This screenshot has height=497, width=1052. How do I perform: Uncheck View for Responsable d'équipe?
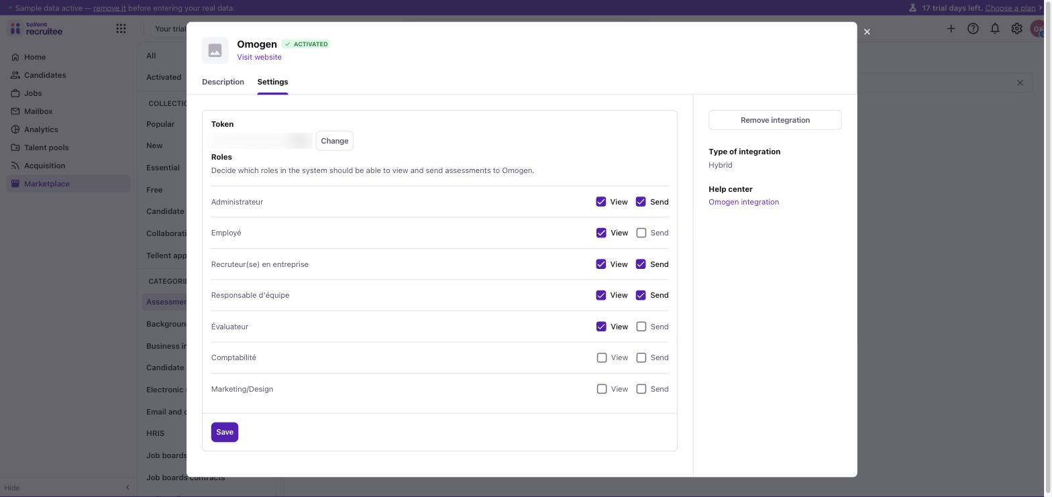[601, 295]
